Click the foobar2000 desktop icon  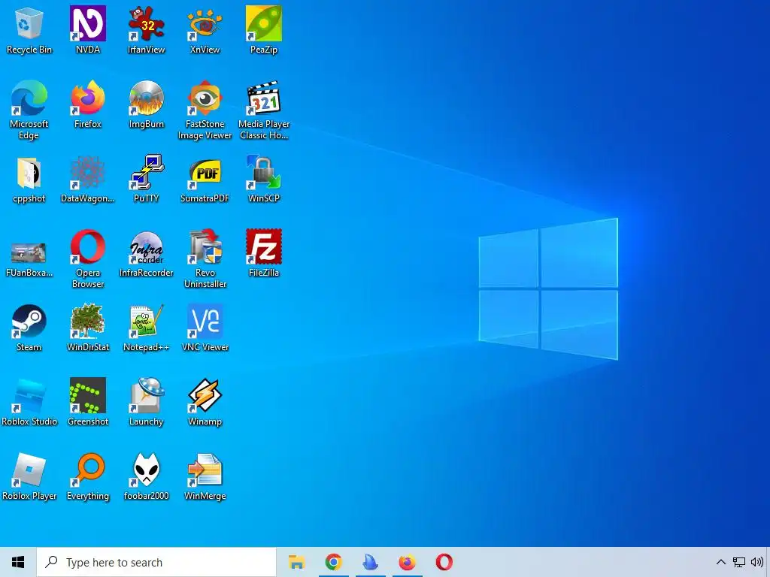click(147, 477)
